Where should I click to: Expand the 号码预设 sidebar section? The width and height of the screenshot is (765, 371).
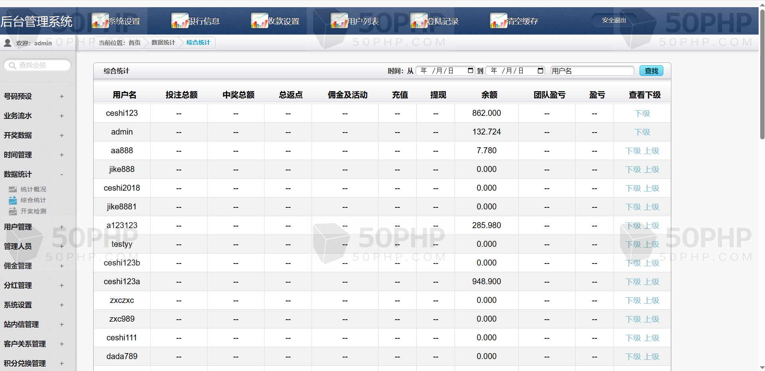[61, 96]
